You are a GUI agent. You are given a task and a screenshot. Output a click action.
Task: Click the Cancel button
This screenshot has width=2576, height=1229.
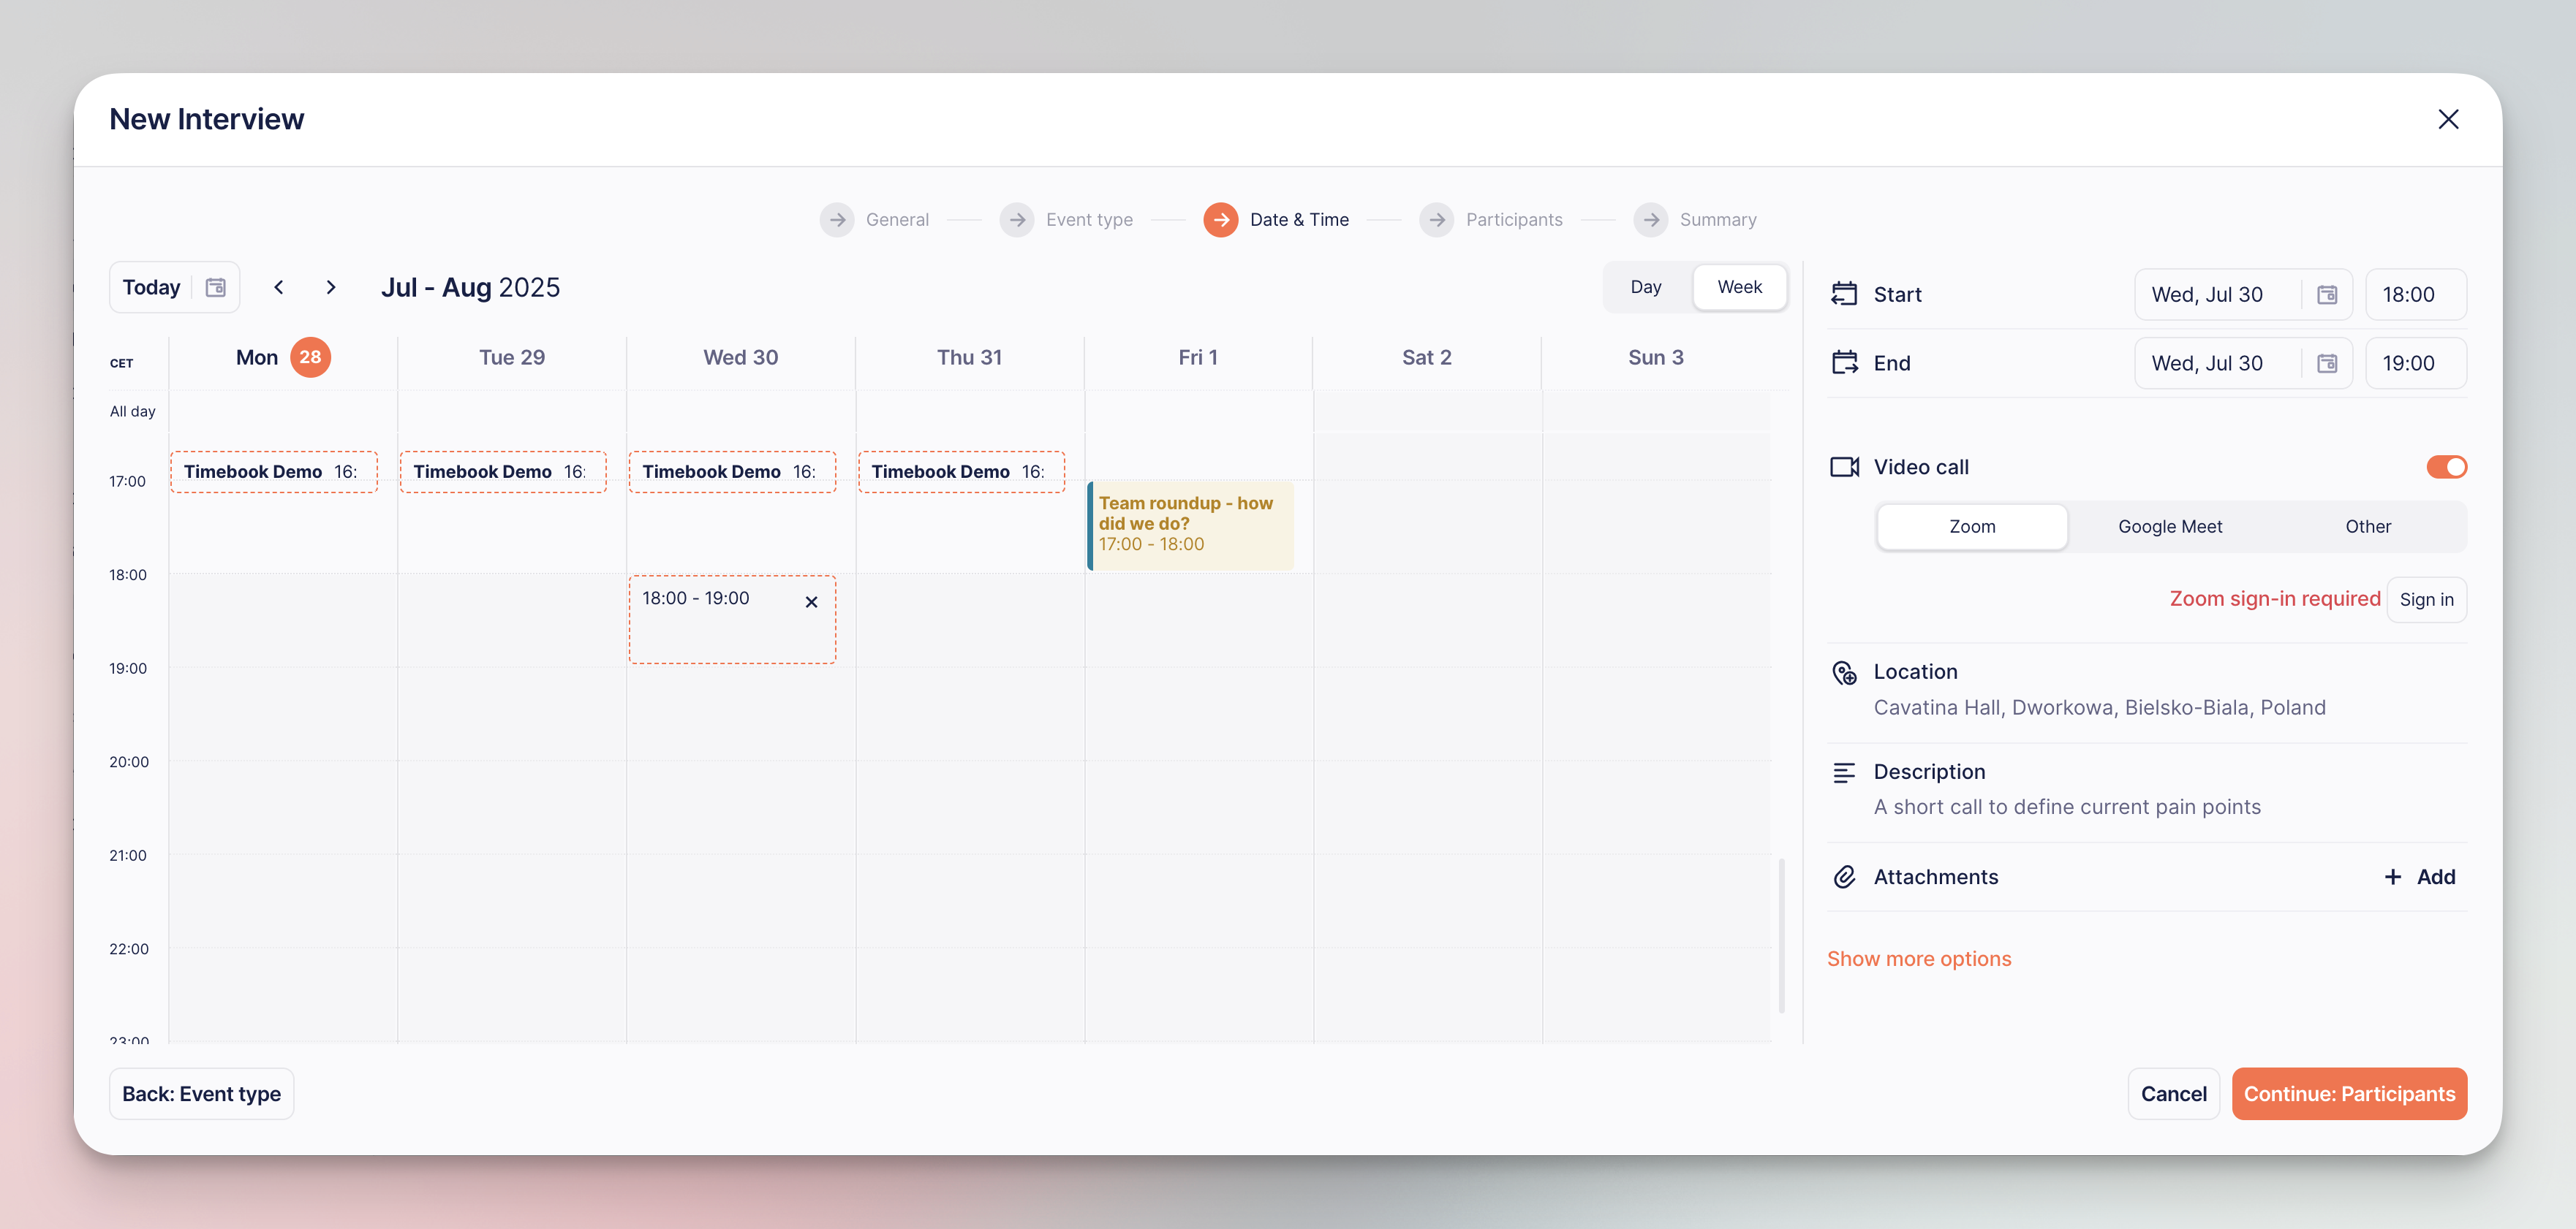coord(2173,1094)
